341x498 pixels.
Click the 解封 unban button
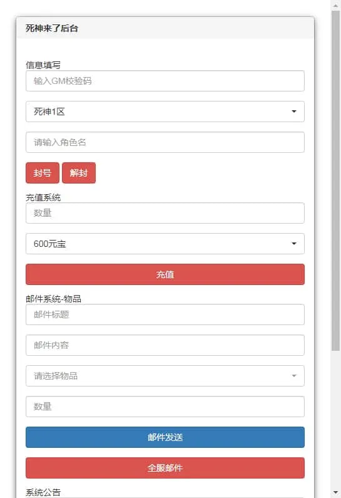pos(79,173)
